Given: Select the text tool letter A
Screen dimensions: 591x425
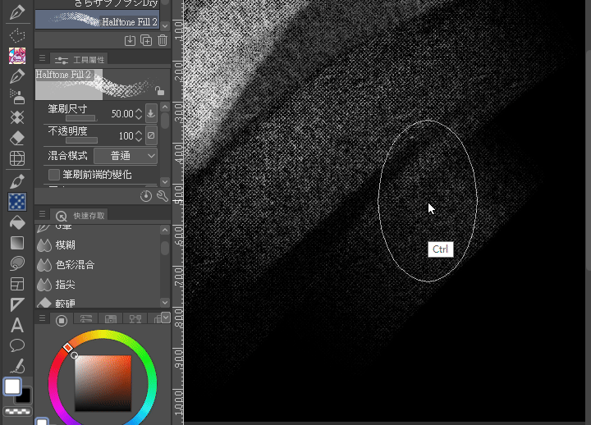Looking at the screenshot, I should click(x=17, y=325).
